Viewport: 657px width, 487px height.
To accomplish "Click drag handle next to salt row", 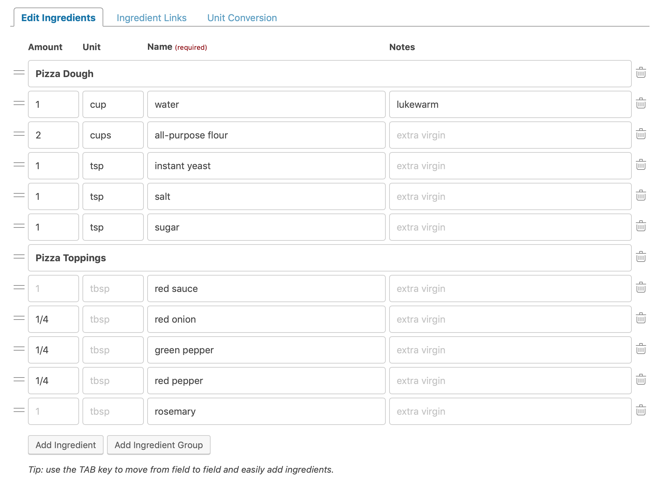I will tap(19, 195).
